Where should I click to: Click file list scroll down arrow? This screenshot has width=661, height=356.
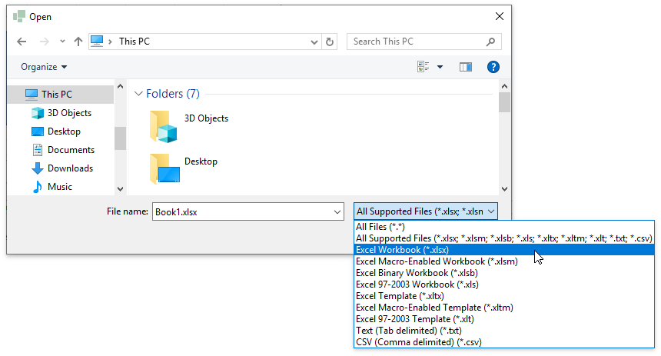(504, 189)
